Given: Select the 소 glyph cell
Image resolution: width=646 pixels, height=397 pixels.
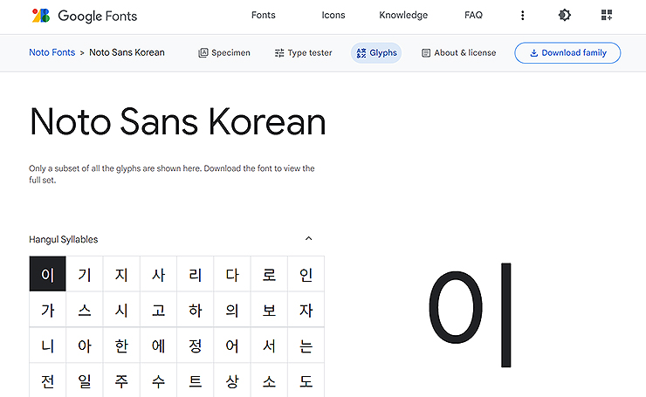Looking at the screenshot, I should click(x=269, y=380).
